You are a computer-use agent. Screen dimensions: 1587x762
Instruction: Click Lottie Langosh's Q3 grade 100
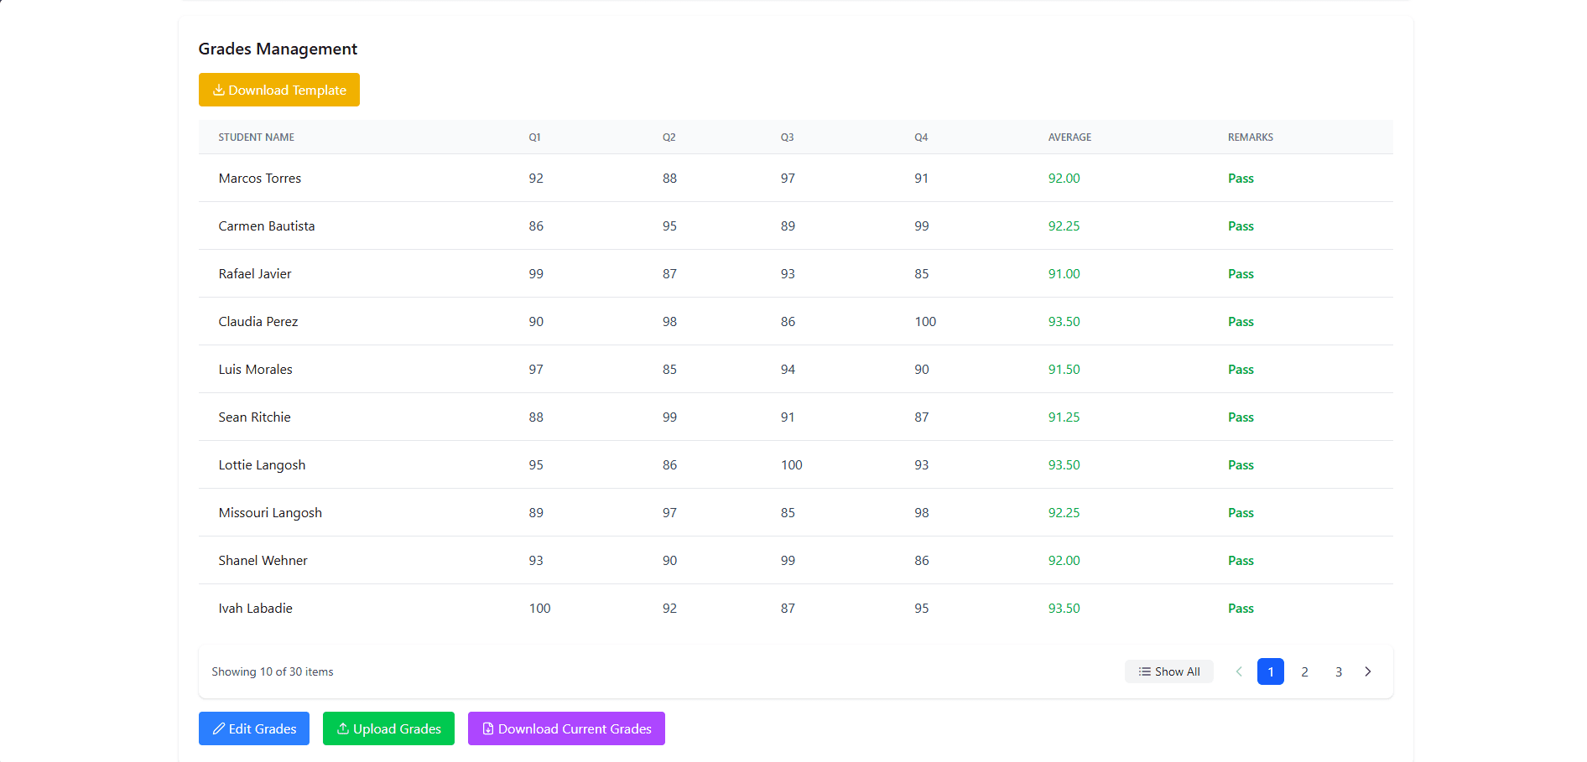tap(792, 465)
